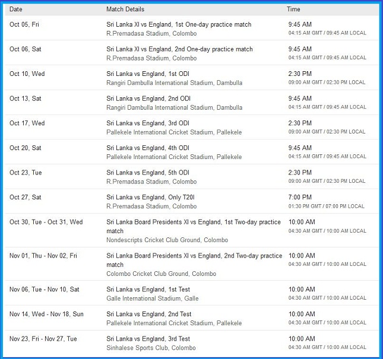Click Rangiri Dambulla venue under 2nd ODI

point(175,107)
